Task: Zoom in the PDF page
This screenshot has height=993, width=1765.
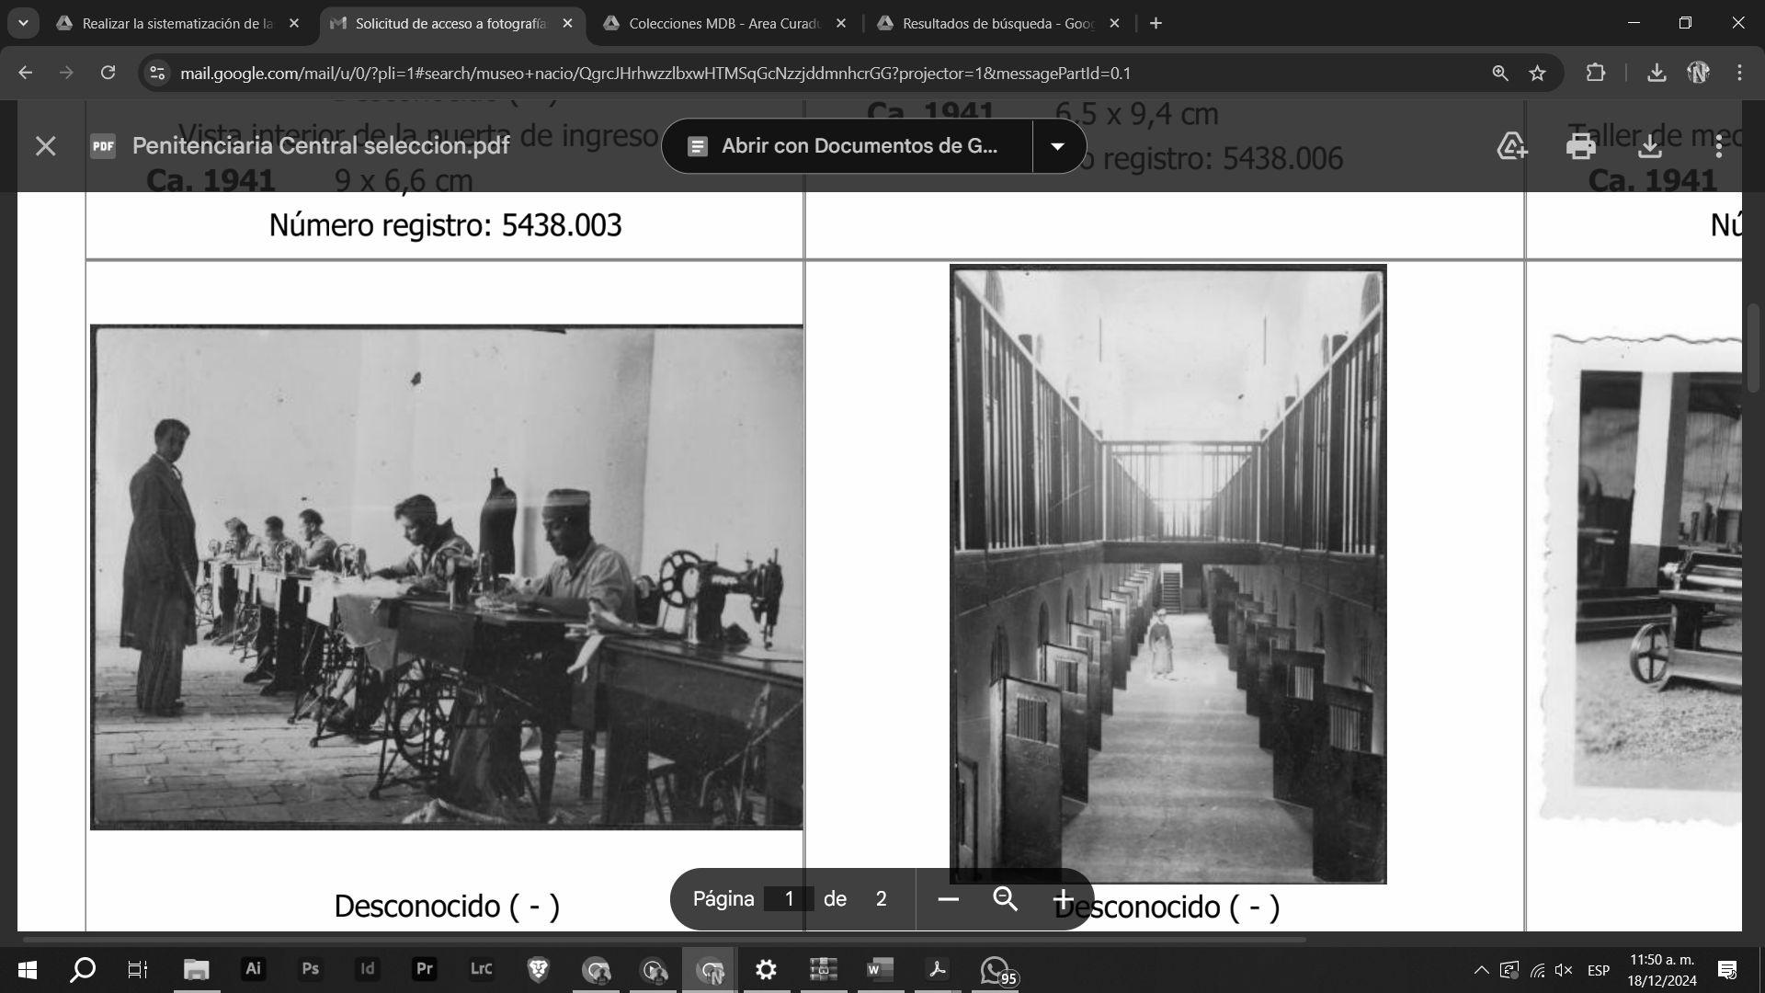Action: pos(1063,899)
